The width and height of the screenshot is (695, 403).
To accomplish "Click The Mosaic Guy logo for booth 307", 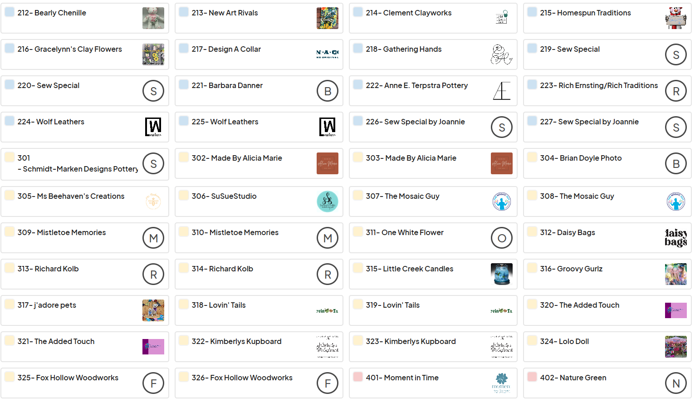I will pos(502,201).
